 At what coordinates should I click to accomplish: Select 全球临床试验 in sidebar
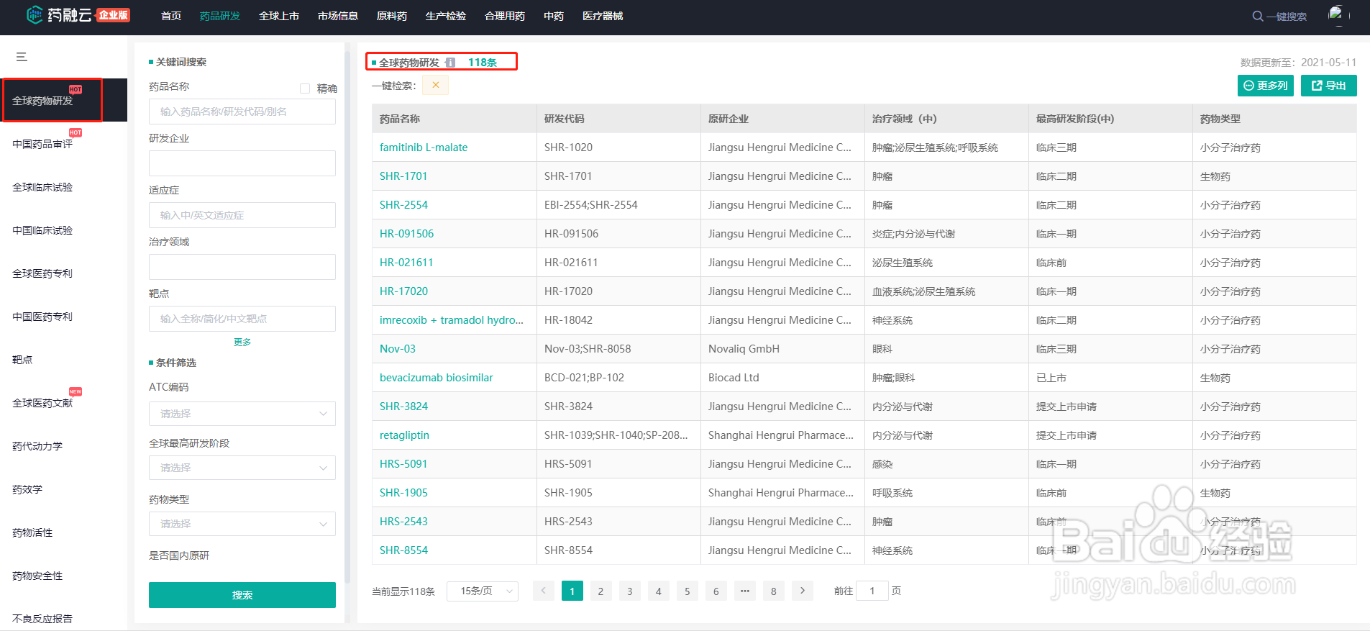click(x=42, y=187)
